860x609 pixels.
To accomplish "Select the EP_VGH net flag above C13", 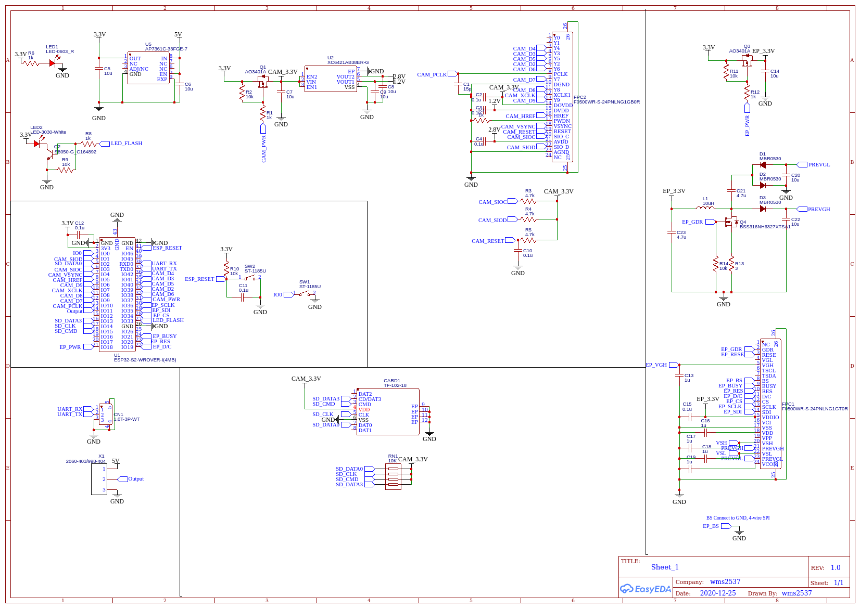I will [662, 365].
